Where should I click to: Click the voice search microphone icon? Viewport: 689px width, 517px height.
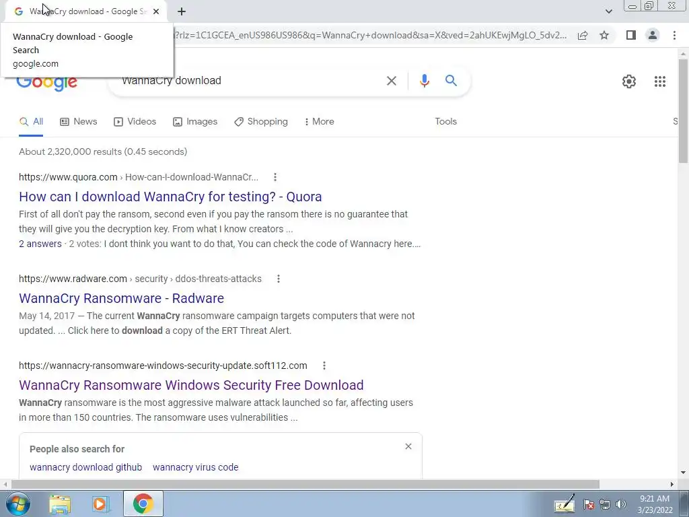pos(424,81)
